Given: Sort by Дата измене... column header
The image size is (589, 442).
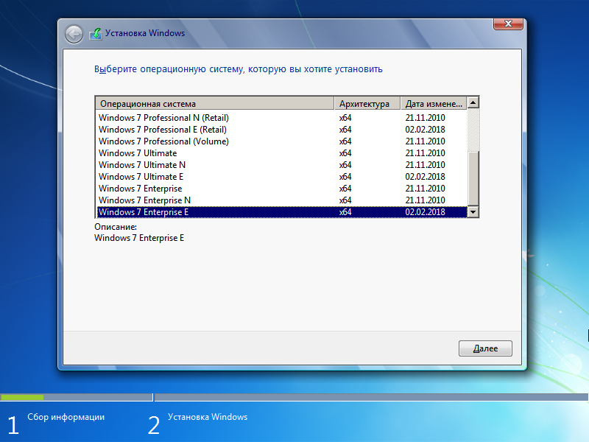Looking at the screenshot, I should point(434,103).
